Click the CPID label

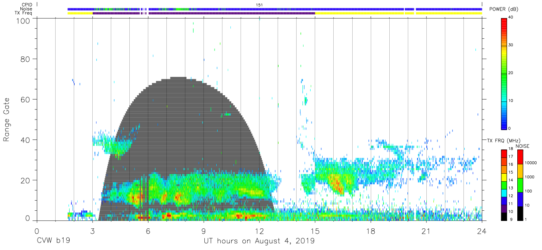click(x=26, y=4)
